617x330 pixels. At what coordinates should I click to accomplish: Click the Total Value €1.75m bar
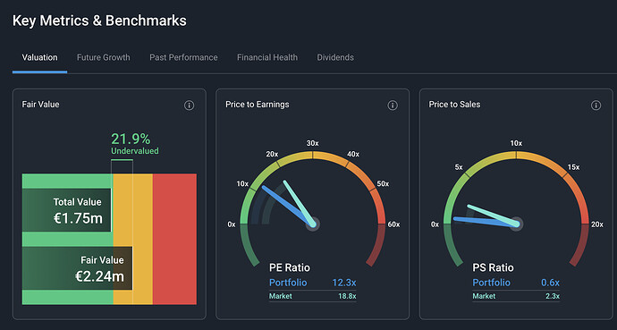pos(66,210)
